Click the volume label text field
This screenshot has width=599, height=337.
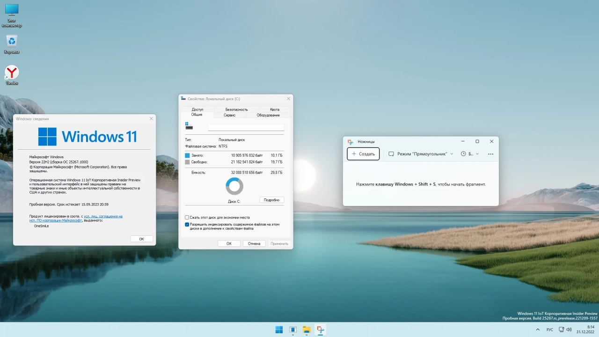pyautogui.click(x=246, y=127)
